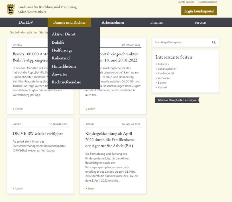Image resolution: width=232 pixels, height=202 pixels.
Task: Select Aktiver Dienst from dropdown
Action: tap(64, 34)
